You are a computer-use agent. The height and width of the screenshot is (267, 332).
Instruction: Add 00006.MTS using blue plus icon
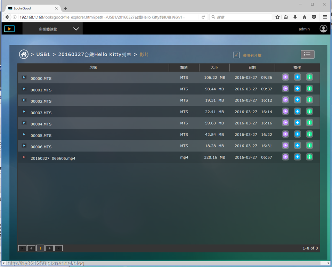tap(298, 145)
